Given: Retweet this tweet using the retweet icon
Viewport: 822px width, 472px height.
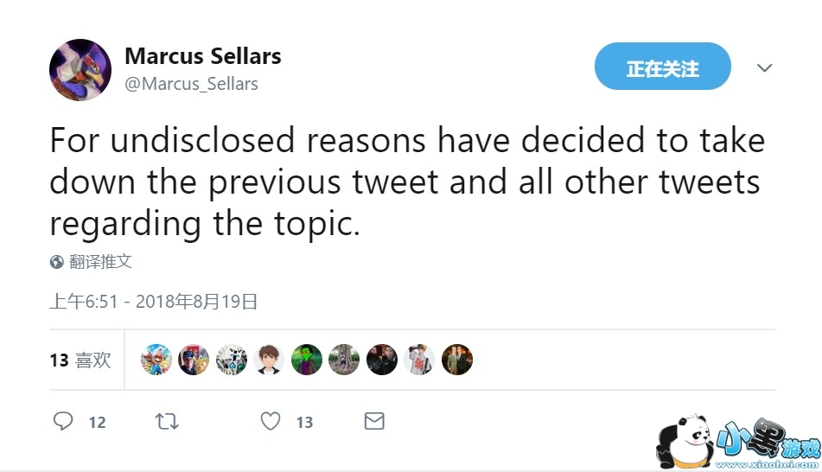Looking at the screenshot, I should click(166, 421).
